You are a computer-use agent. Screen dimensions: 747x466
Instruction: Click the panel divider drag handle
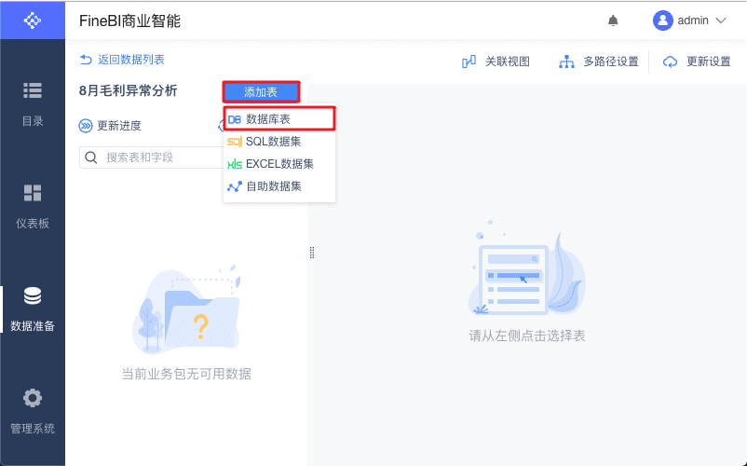pyautogui.click(x=312, y=253)
